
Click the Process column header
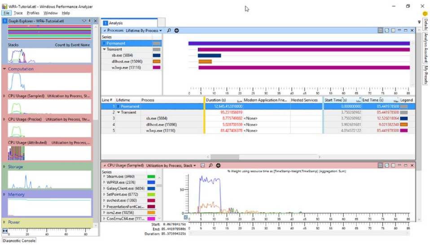coord(171,100)
